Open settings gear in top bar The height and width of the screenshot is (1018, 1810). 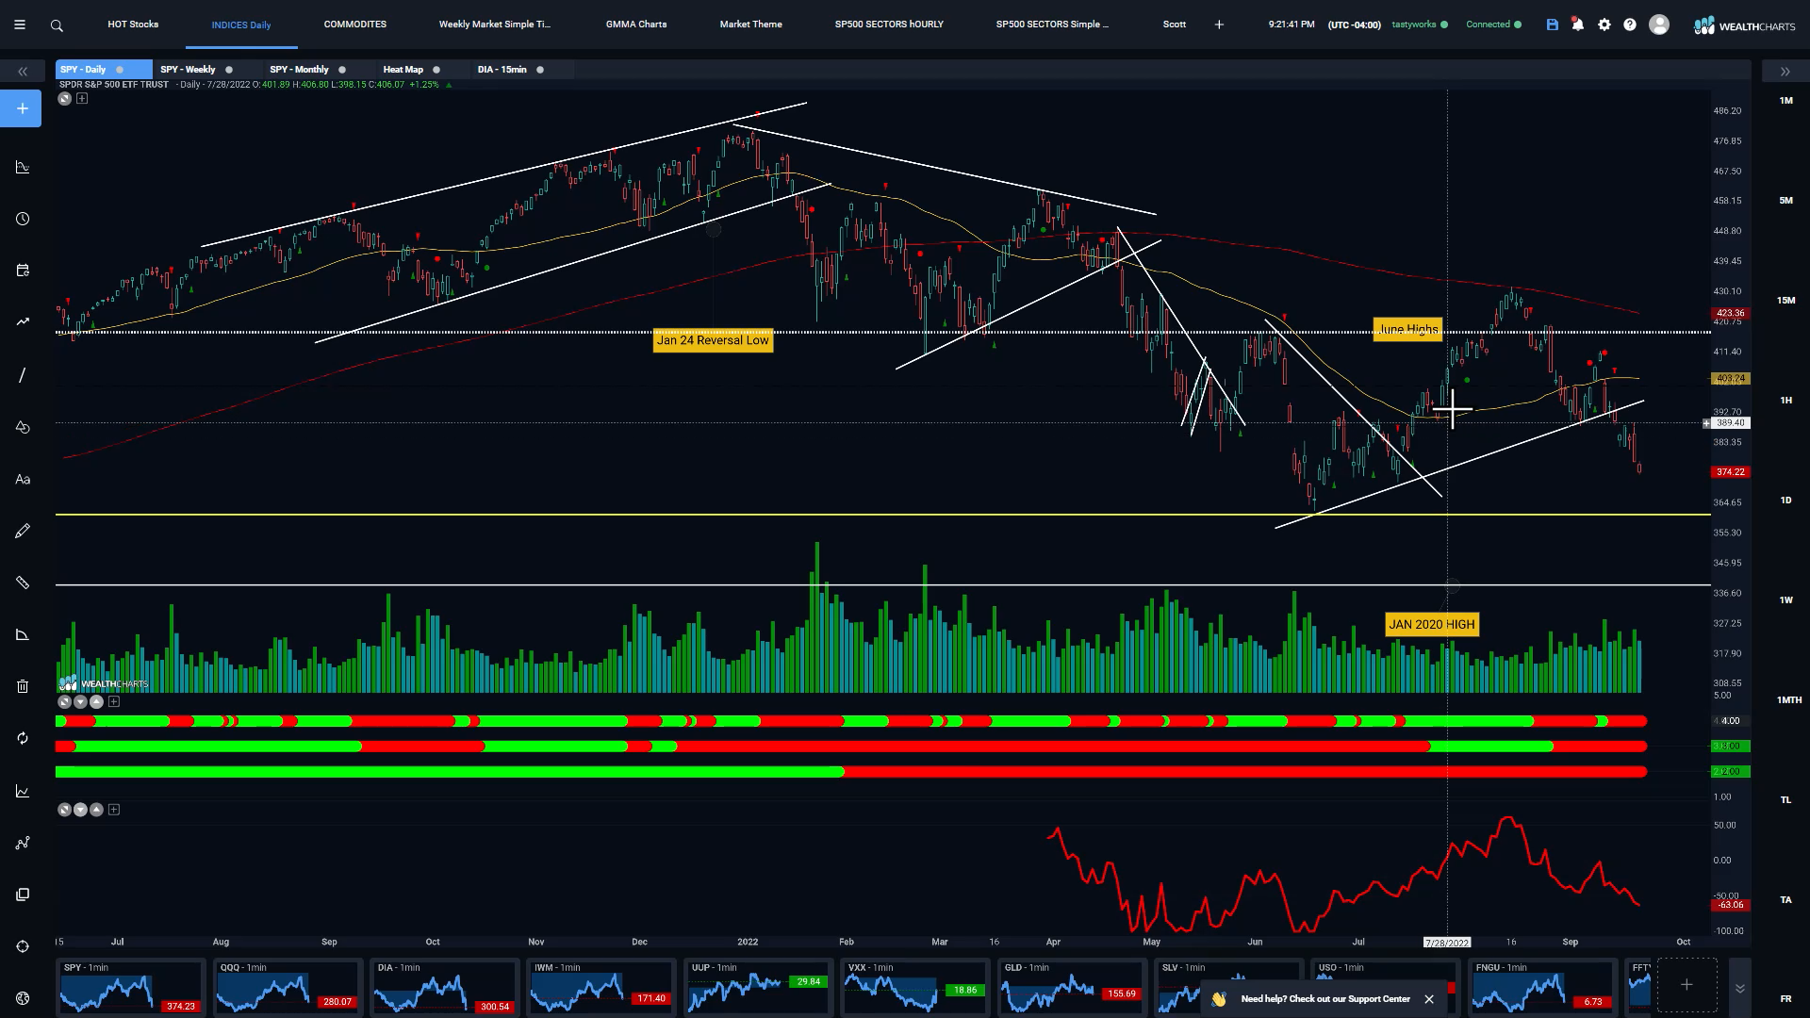pos(1604,25)
